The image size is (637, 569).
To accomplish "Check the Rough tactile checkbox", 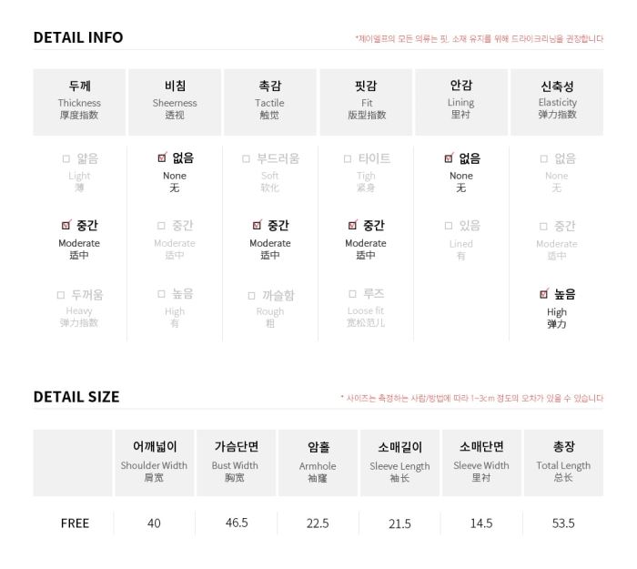I will pyautogui.click(x=251, y=296).
